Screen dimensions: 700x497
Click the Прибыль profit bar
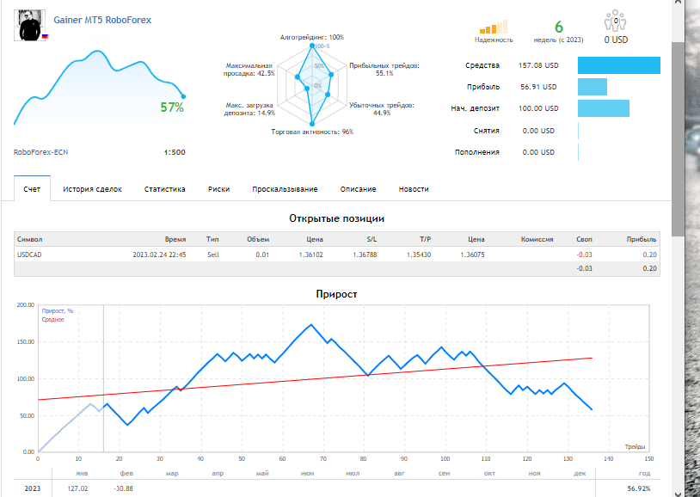pos(593,87)
